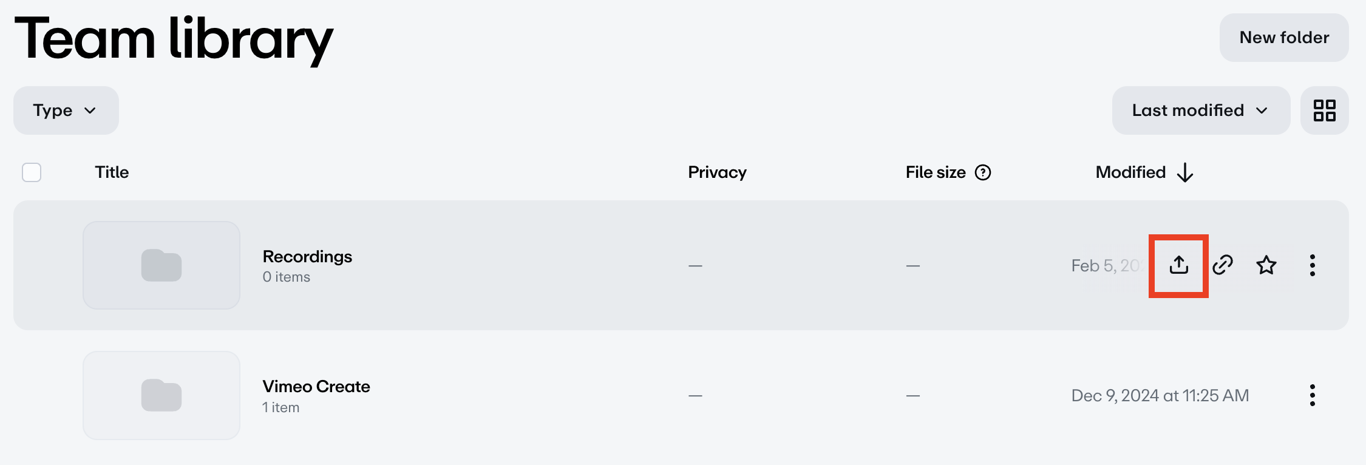Viewport: 1366px width, 465px height.
Task: Open three-dot menu for Recordings folder
Action: [1313, 265]
